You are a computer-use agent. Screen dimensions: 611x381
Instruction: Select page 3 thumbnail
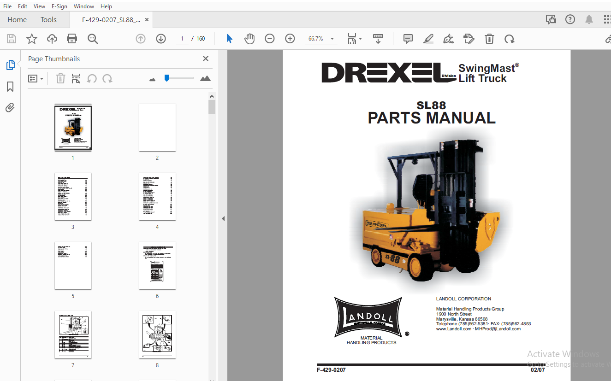coord(73,196)
